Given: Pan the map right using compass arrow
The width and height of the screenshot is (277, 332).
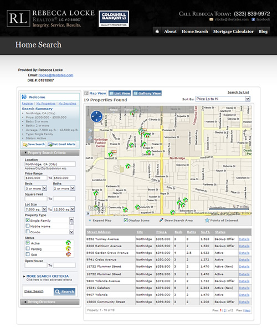Looking at the screenshot, I should pyautogui.click(x=101, y=116).
